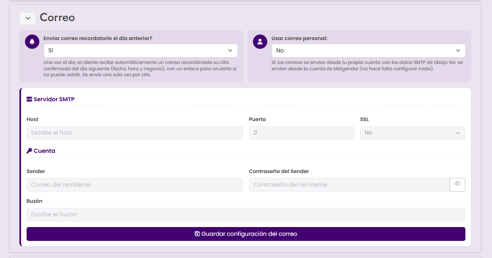The height and width of the screenshot is (258, 492).
Task: Open the reminder email Sí dropdown
Action: tap(141, 50)
